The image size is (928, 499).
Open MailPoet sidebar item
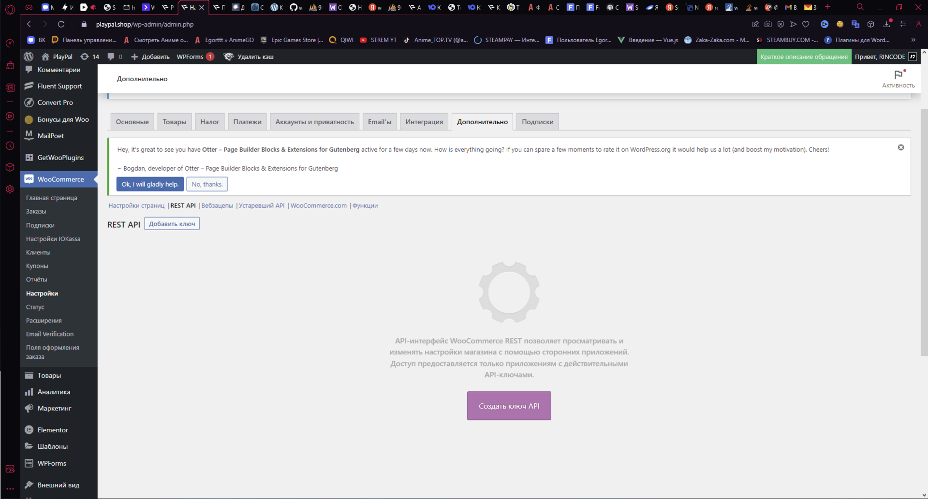coord(59,136)
